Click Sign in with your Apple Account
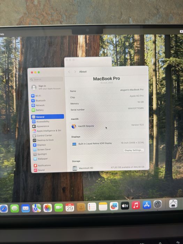 click(x=49, y=87)
